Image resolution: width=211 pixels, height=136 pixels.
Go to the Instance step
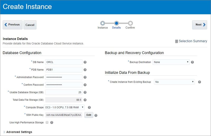click(x=103, y=23)
